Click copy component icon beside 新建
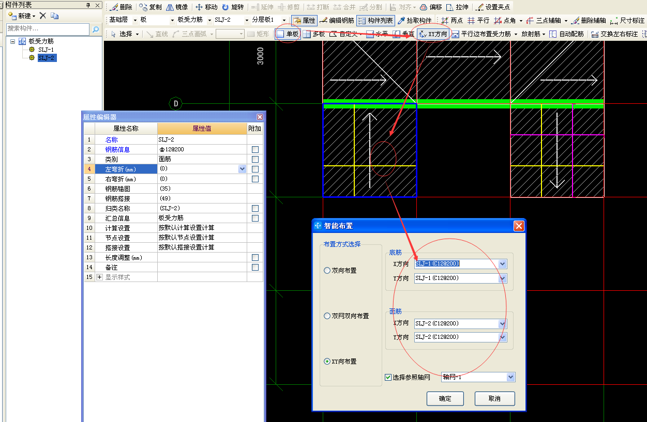The width and height of the screenshot is (647, 422). [54, 16]
